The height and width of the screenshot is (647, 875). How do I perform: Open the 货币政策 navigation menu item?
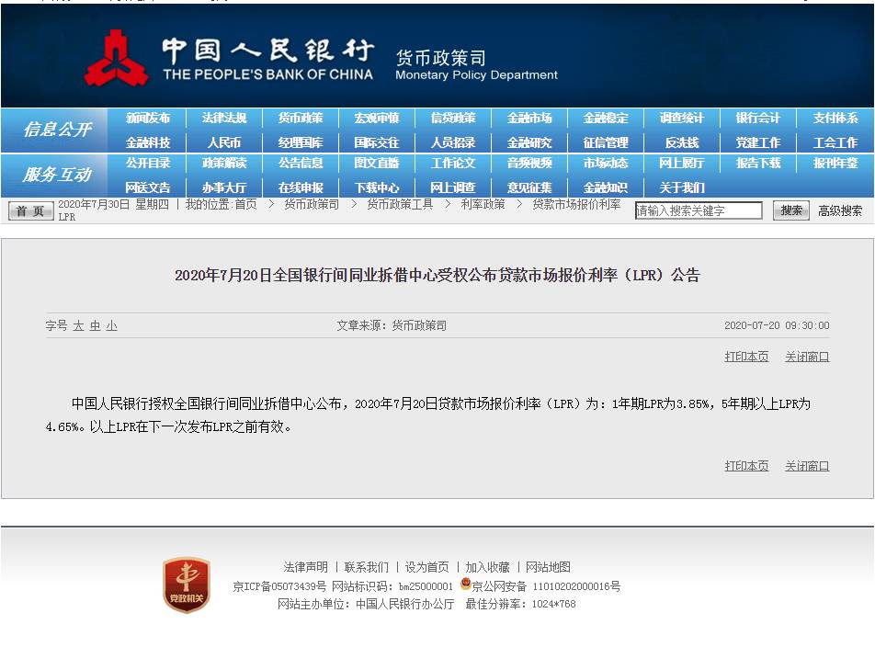click(301, 119)
